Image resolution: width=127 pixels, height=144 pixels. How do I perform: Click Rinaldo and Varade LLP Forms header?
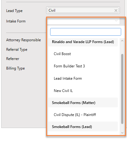tap(83, 42)
